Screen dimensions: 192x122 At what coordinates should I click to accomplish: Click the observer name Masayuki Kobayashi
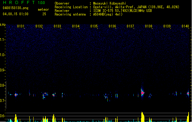pyautogui.click(x=110, y=3)
